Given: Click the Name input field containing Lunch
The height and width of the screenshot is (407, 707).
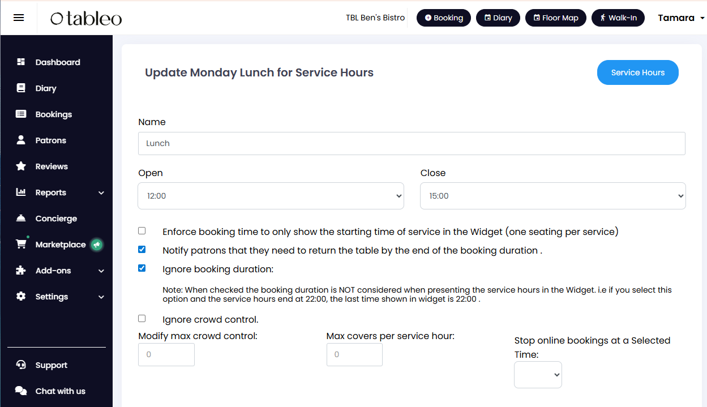Looking at the screenshot, I should (412, 143).
